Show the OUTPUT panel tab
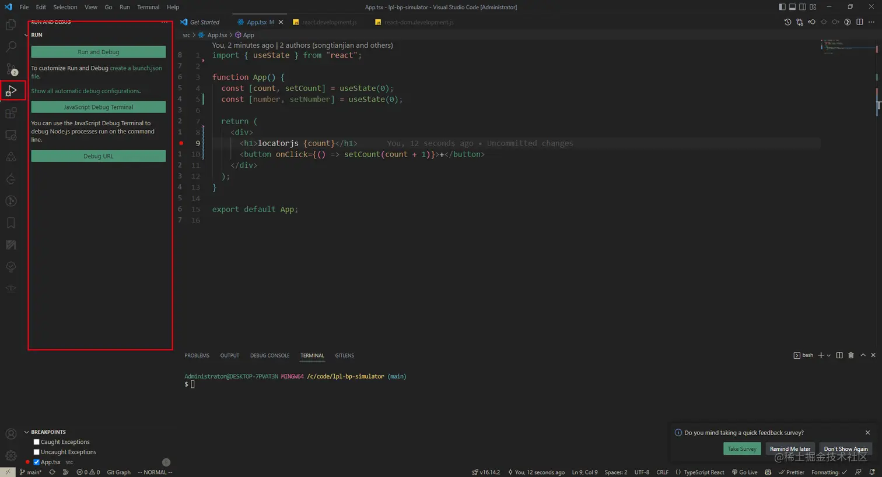Image resolution: width=882 pixels, height=477 pixels. click(x=230, y=355)
